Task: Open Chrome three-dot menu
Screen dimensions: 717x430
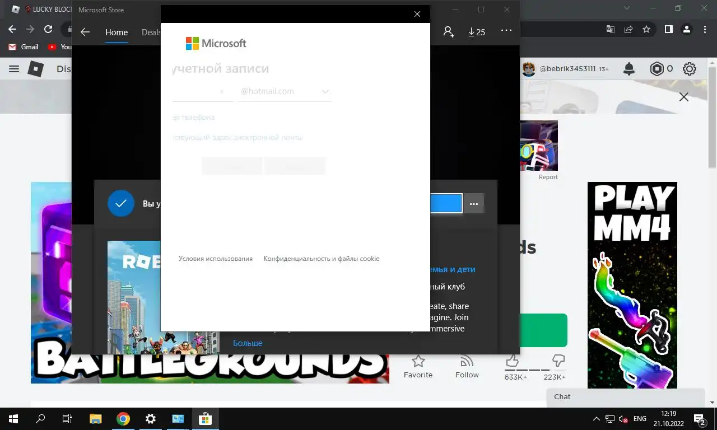Action: [705, 29]
